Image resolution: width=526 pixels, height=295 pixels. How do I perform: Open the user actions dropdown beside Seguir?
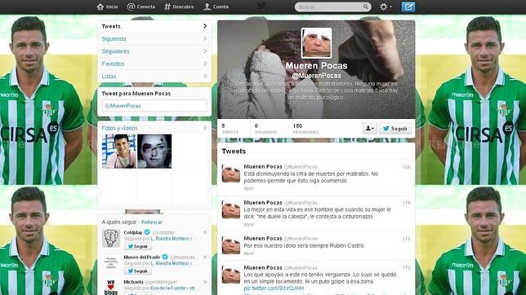point(370,128)
